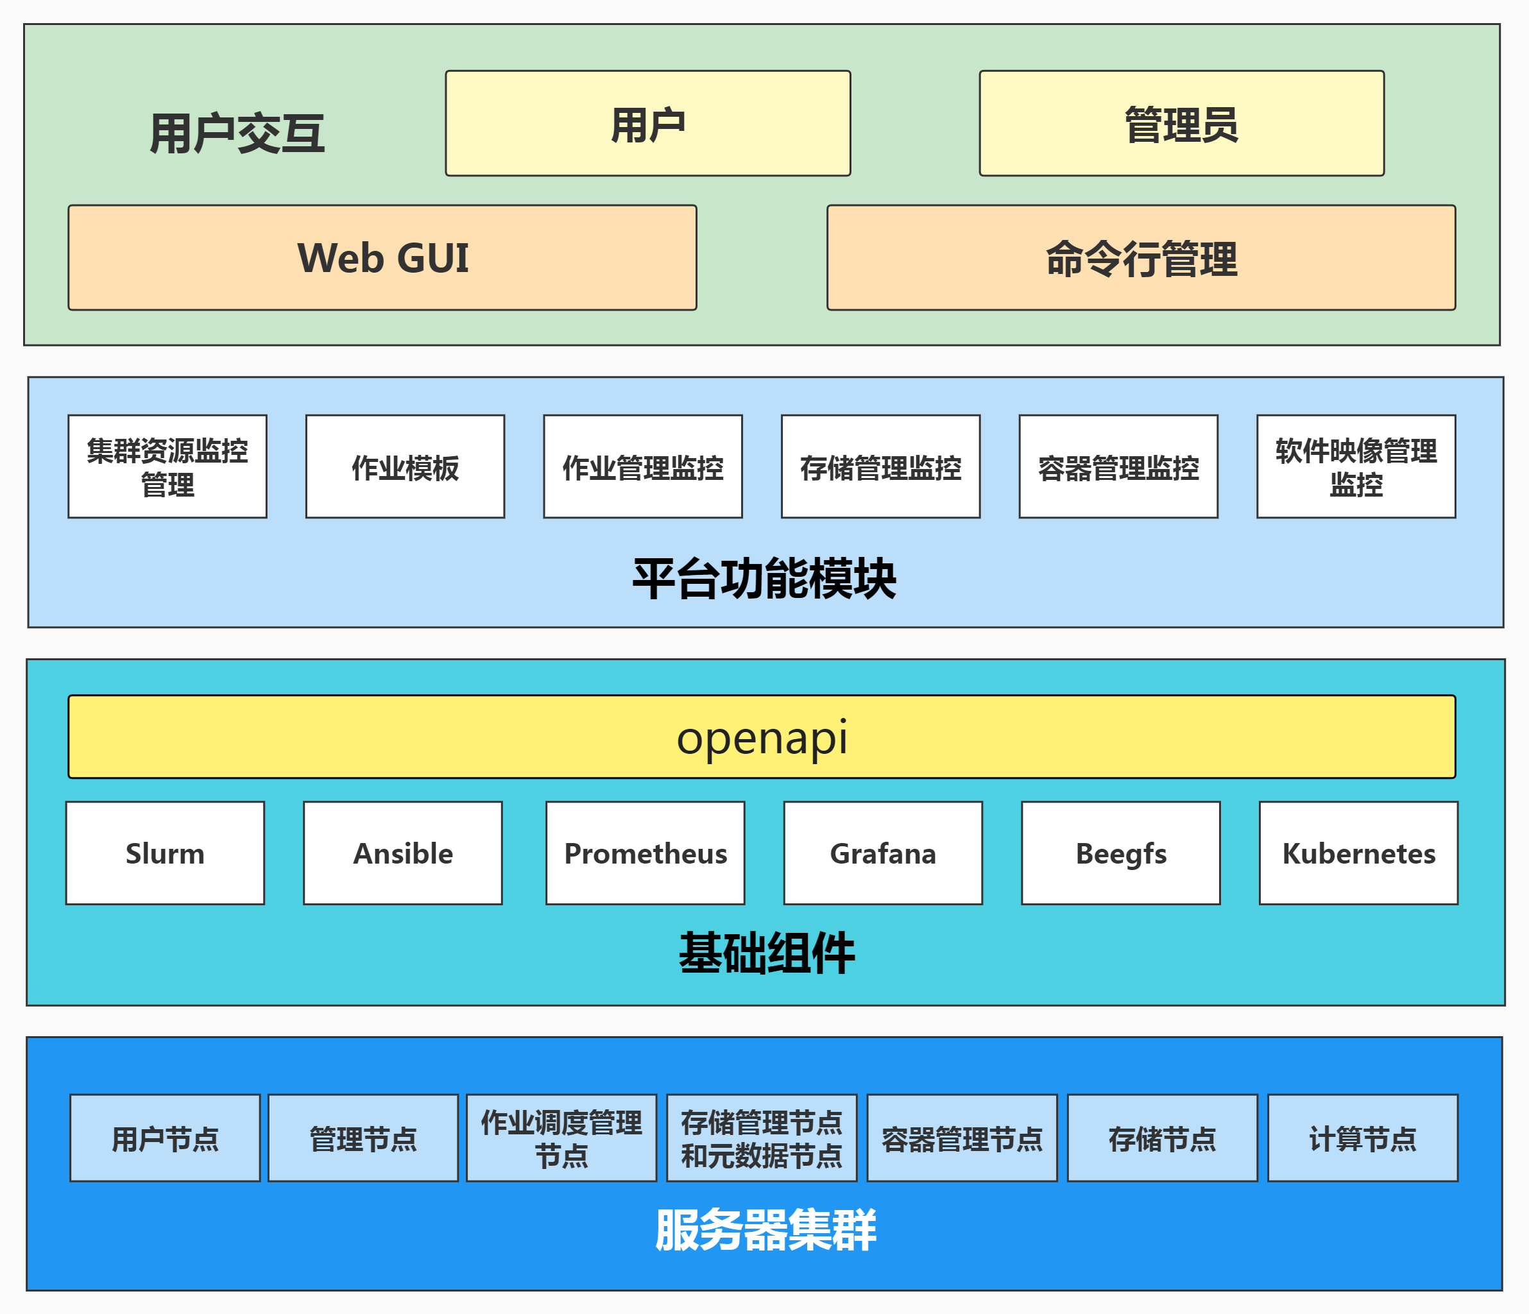Click the Grafana component box

tap(883, 853)
